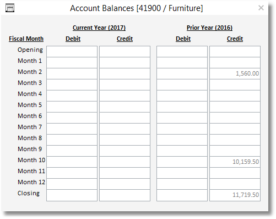276x219 pixels.
Task: Select the Month 5 Prior Year Debit field
Action: point(182,106)
